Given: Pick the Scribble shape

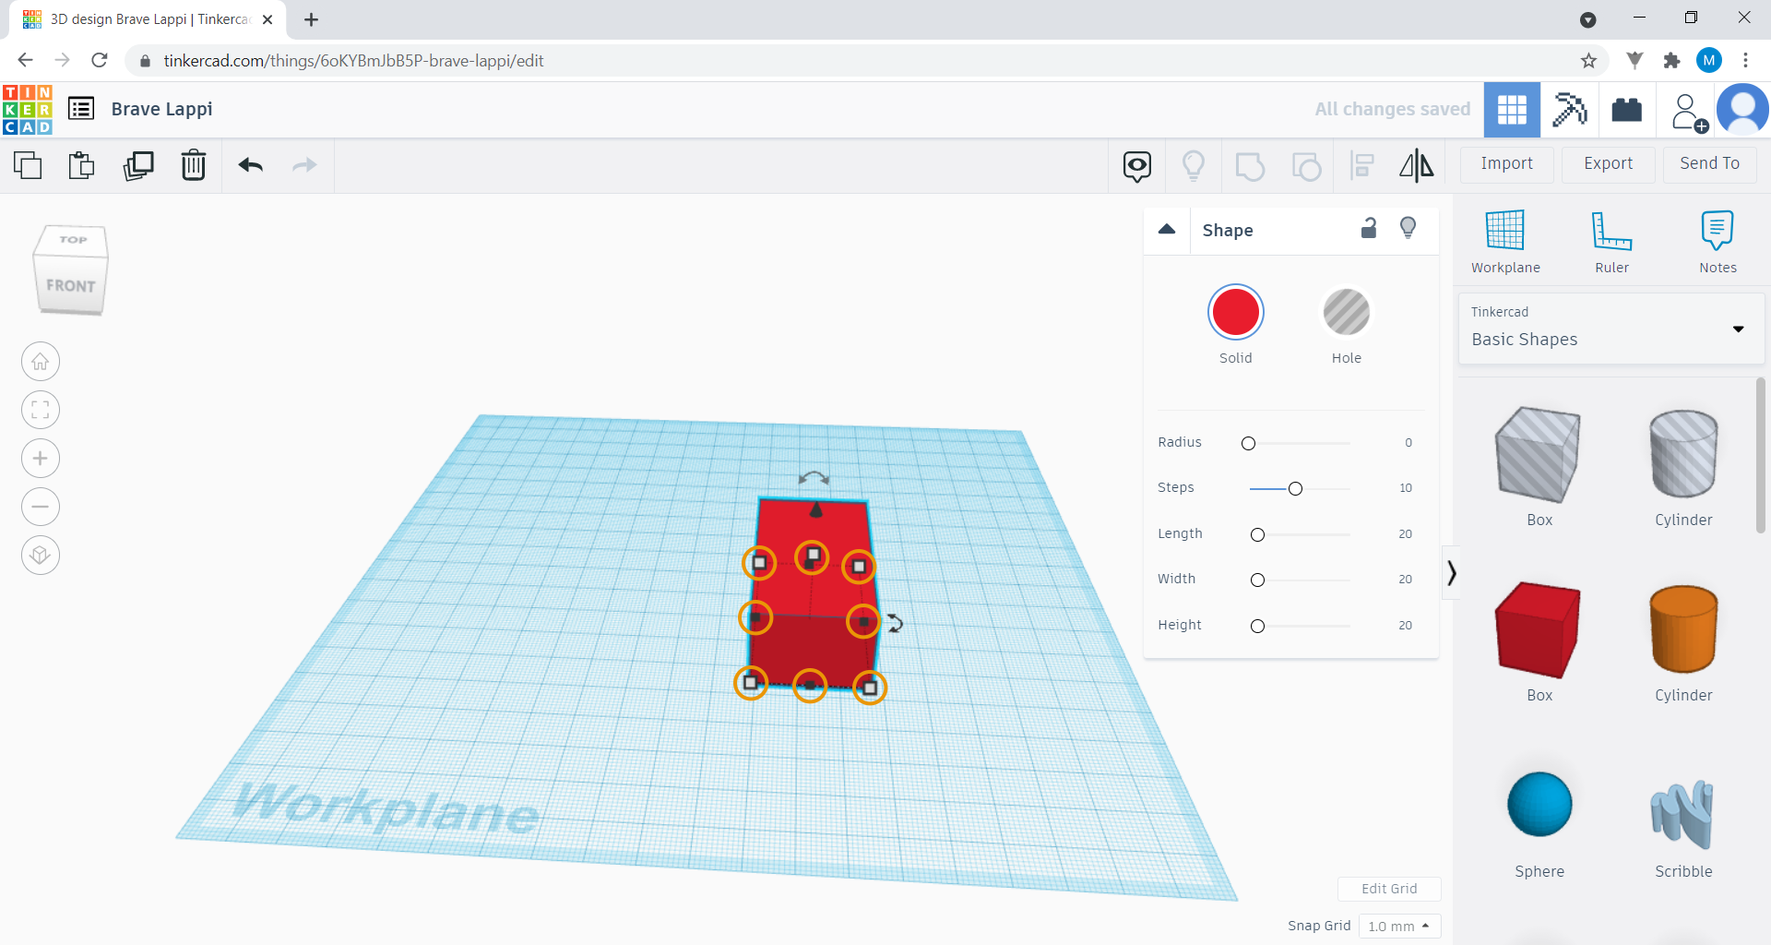Looking at the screenshot, I should [1682, 814].
